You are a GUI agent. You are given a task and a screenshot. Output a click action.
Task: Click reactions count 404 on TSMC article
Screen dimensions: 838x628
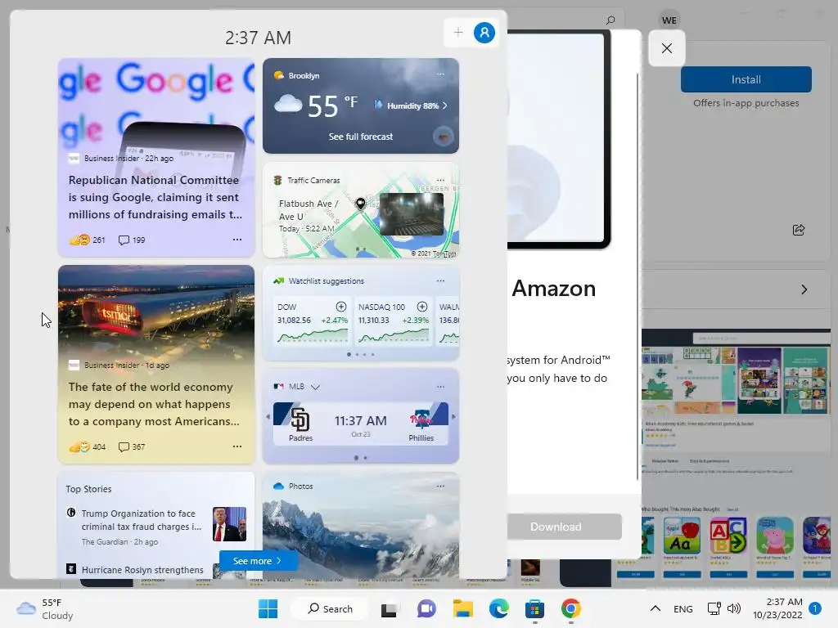tap(88, 446)
